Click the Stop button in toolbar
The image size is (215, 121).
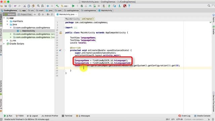(x=98, y=6)
